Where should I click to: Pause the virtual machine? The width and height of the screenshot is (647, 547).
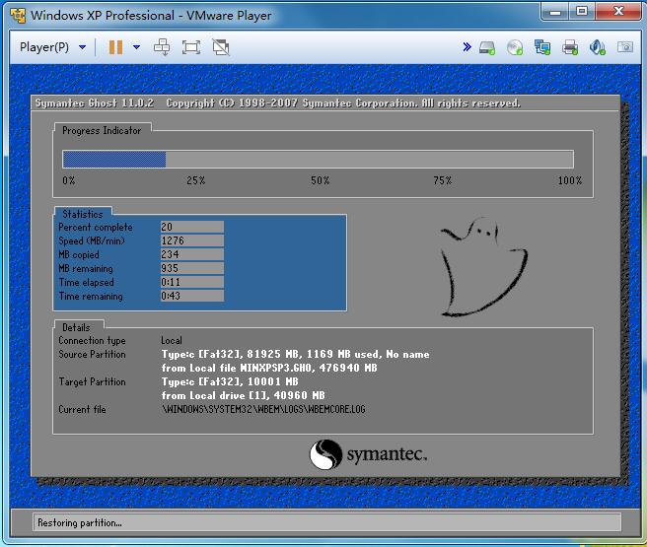point(115,47)
